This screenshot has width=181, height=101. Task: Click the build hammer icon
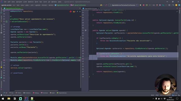106,5
